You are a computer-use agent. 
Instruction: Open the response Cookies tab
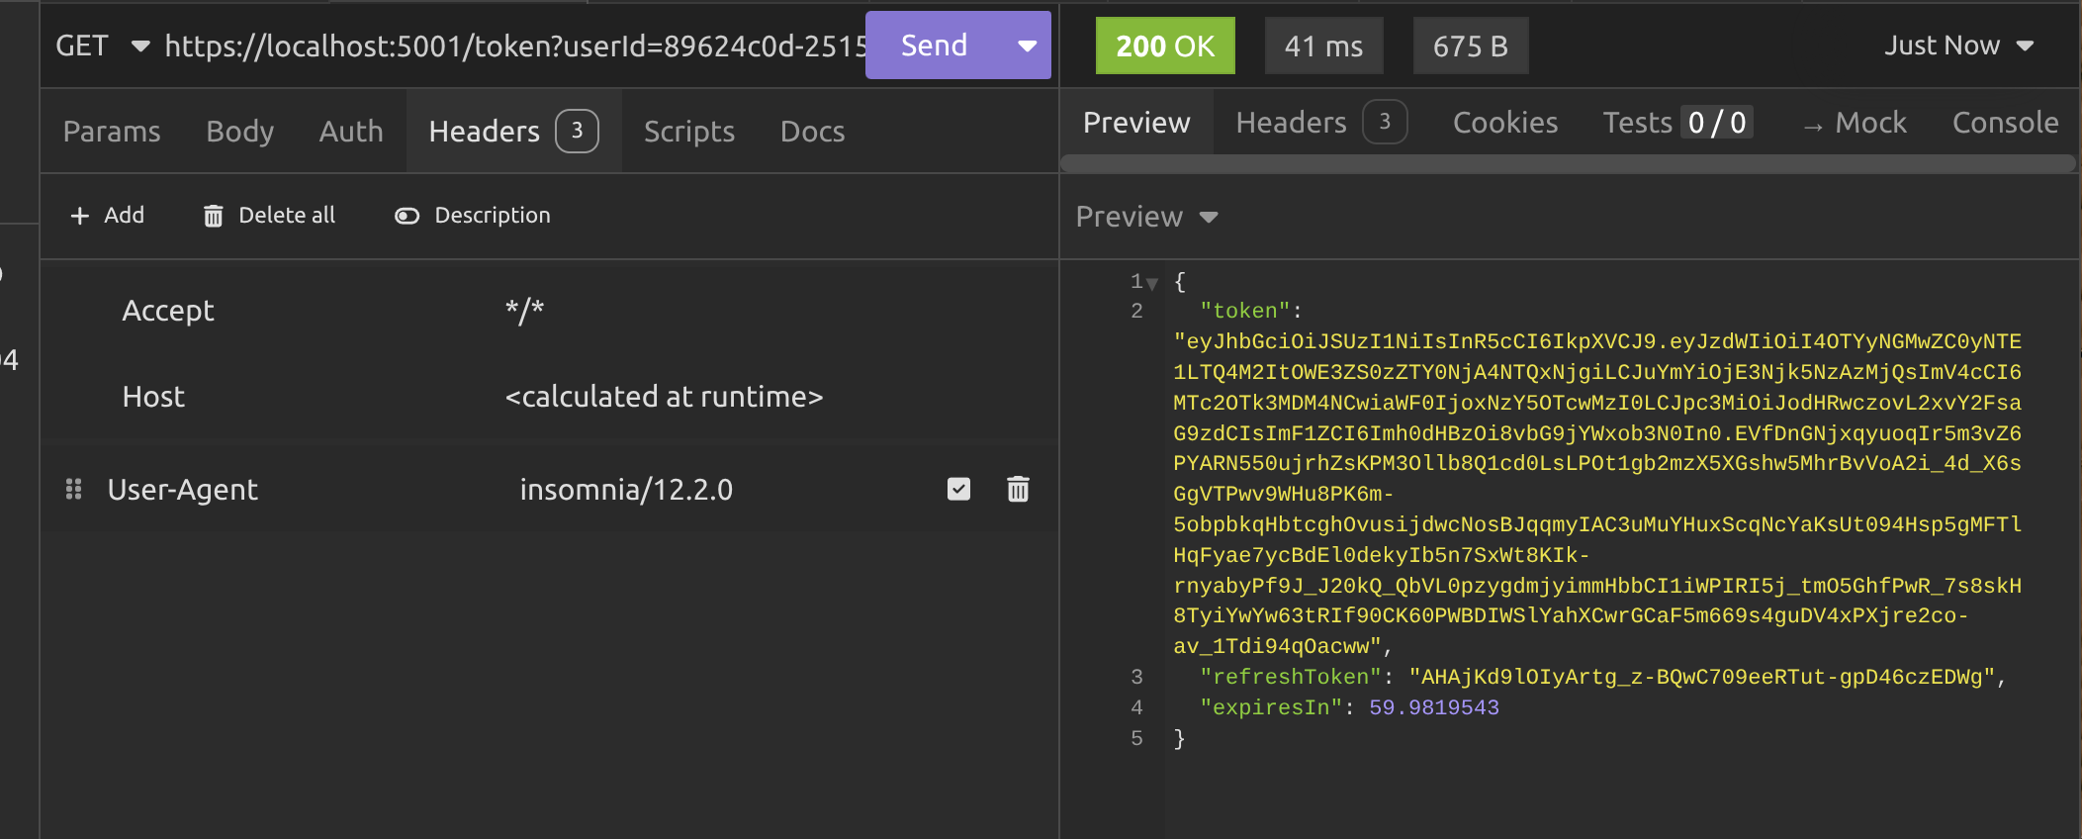1504,123
